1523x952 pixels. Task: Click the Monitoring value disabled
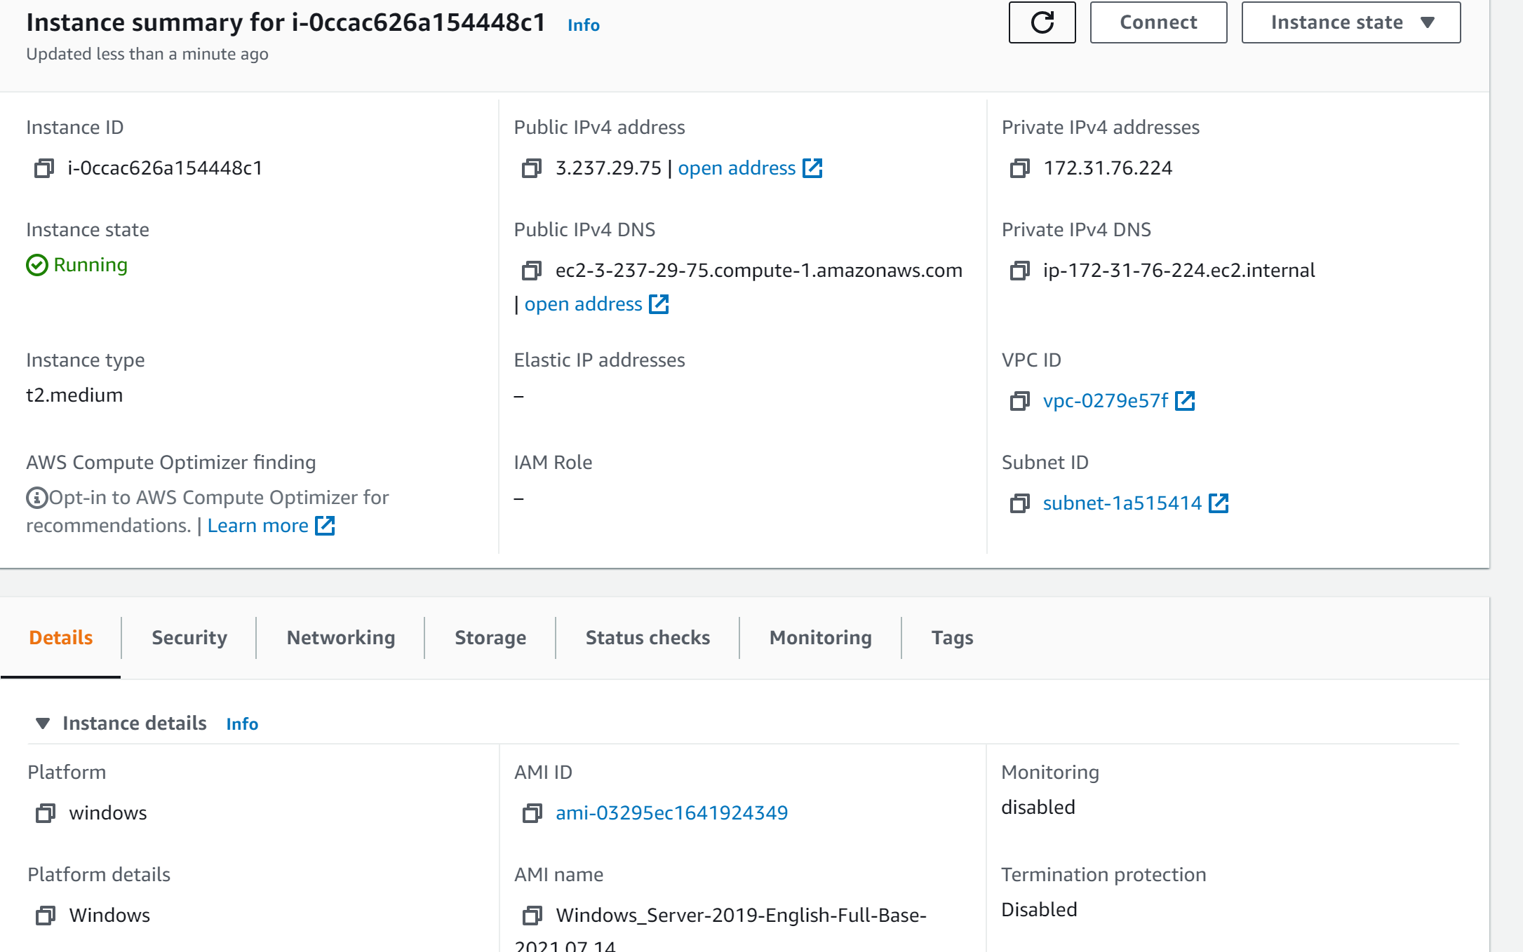tap(1038, 808)
